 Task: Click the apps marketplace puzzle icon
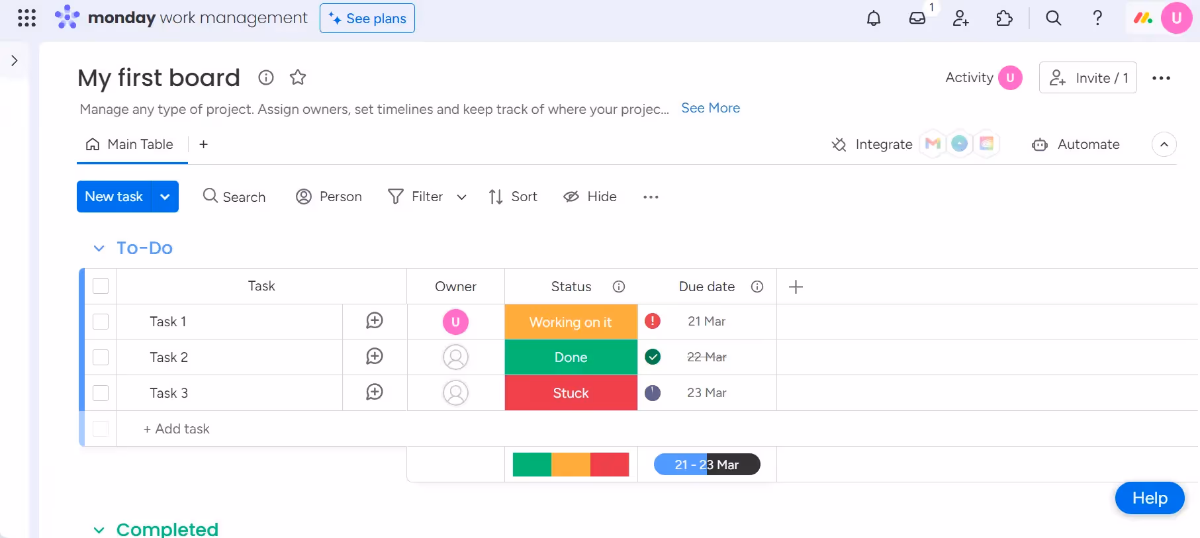(x=1004, y=19)
